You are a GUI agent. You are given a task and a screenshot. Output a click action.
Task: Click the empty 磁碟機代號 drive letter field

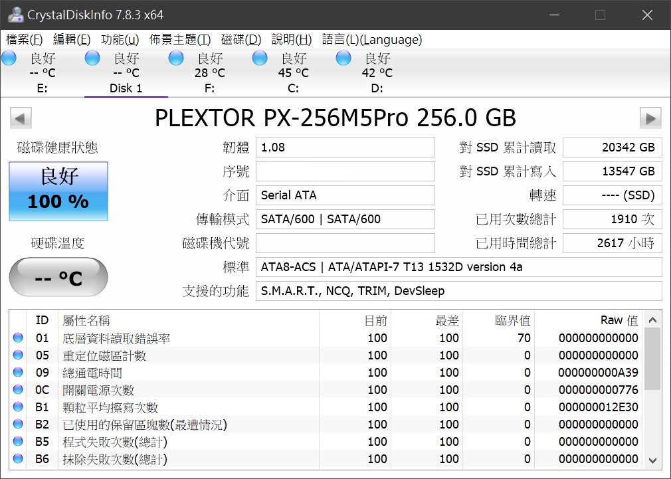tap(345, 244)
